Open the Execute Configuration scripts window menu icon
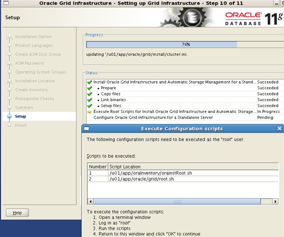The image size is (284, 237). click(87, 129)
